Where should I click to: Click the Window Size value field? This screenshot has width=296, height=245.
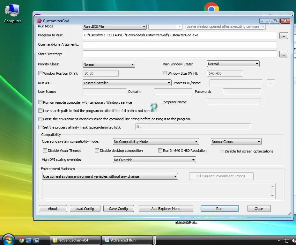(x=225, y=73)
